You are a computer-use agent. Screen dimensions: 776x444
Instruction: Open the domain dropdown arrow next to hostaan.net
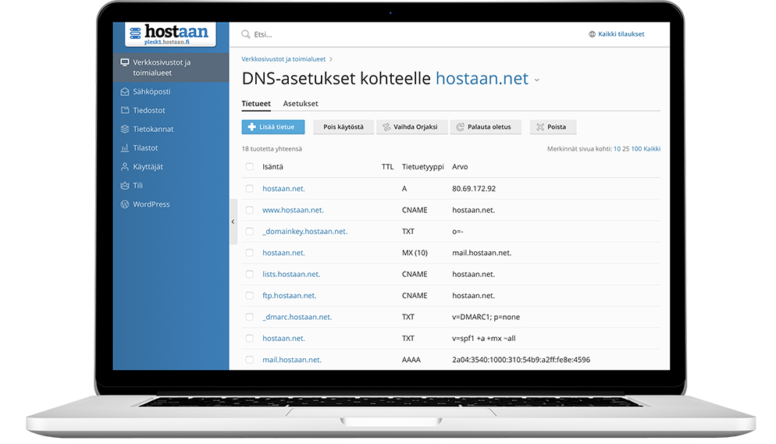click(537, 80)
